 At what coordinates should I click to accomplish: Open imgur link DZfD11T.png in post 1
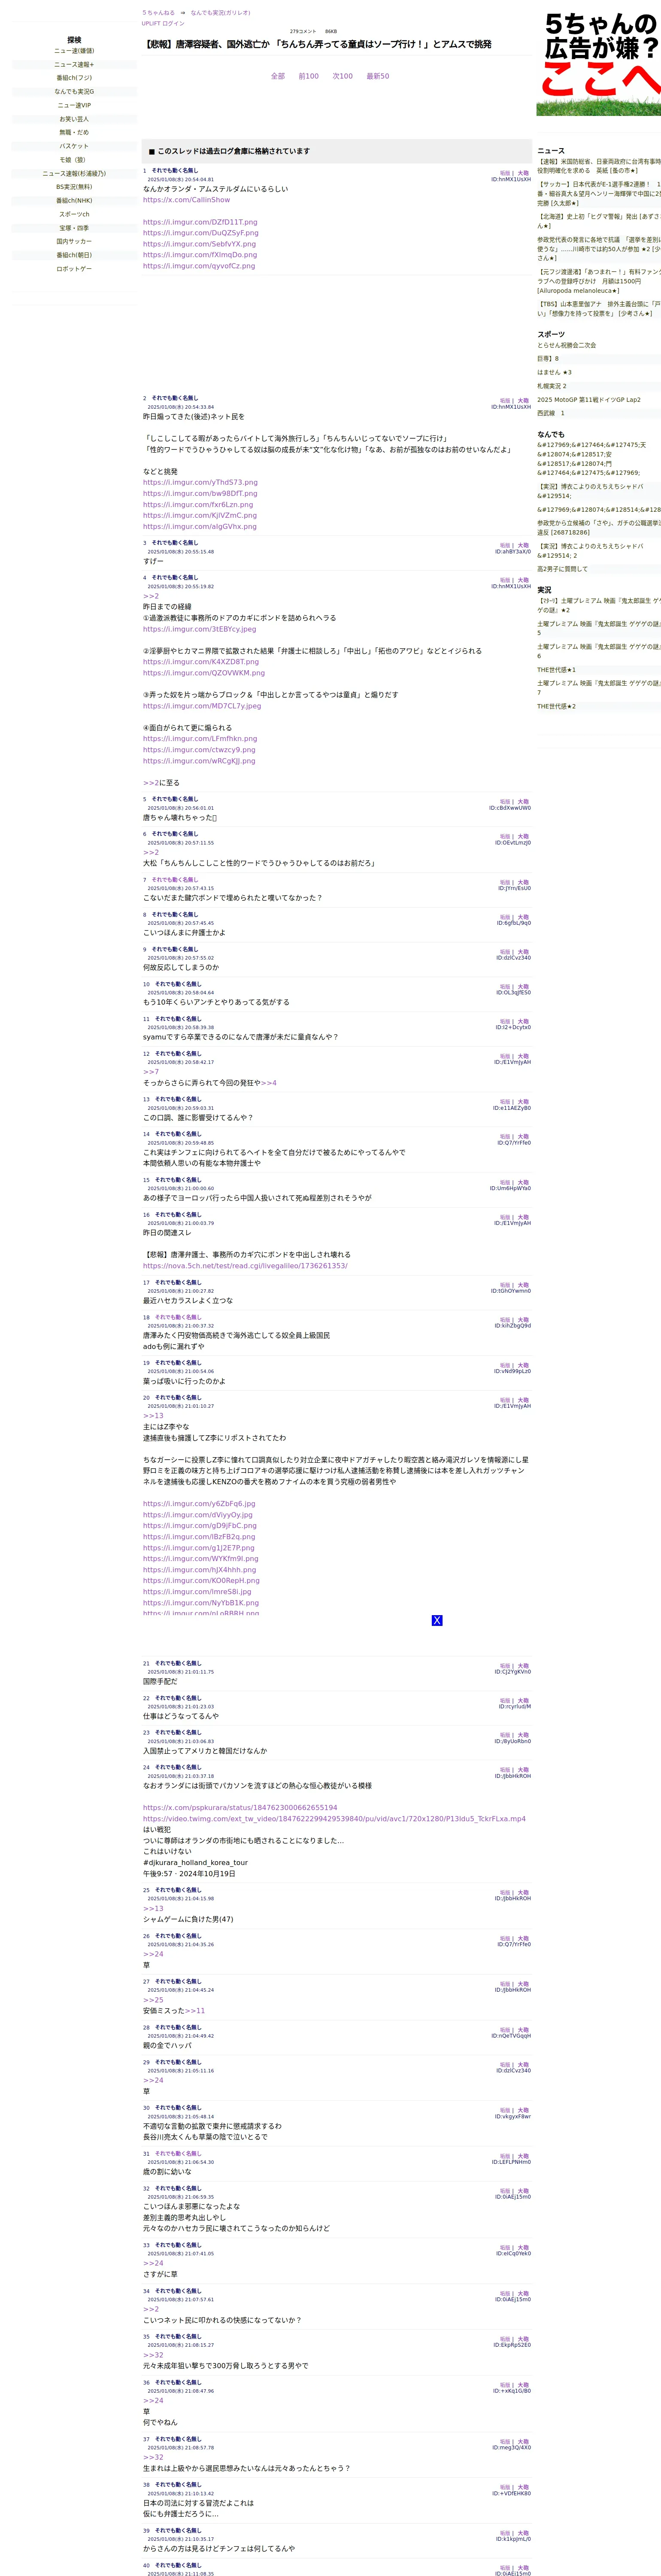point(200,222)
